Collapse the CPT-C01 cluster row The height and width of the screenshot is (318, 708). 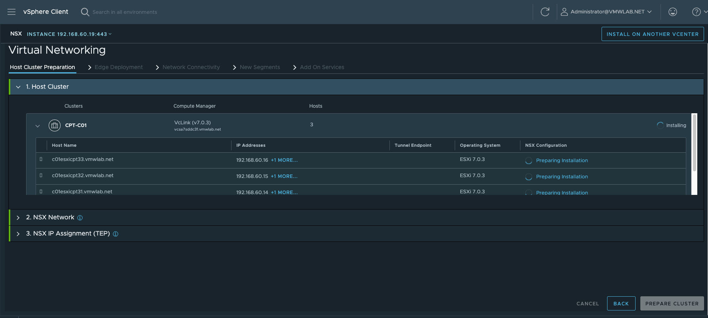(38, 126)
